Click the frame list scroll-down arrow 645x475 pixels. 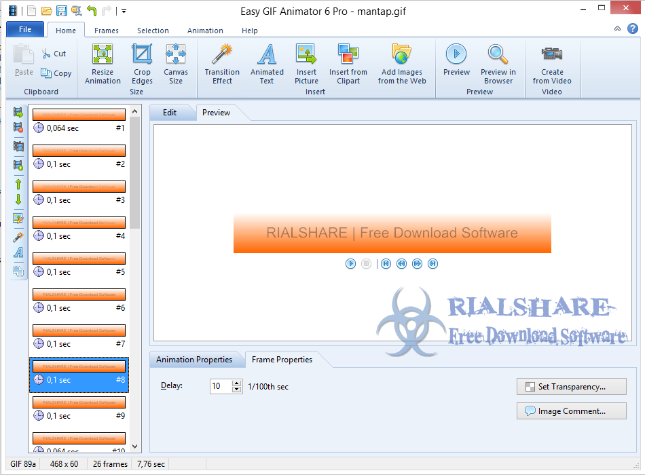tap(135, 446)
